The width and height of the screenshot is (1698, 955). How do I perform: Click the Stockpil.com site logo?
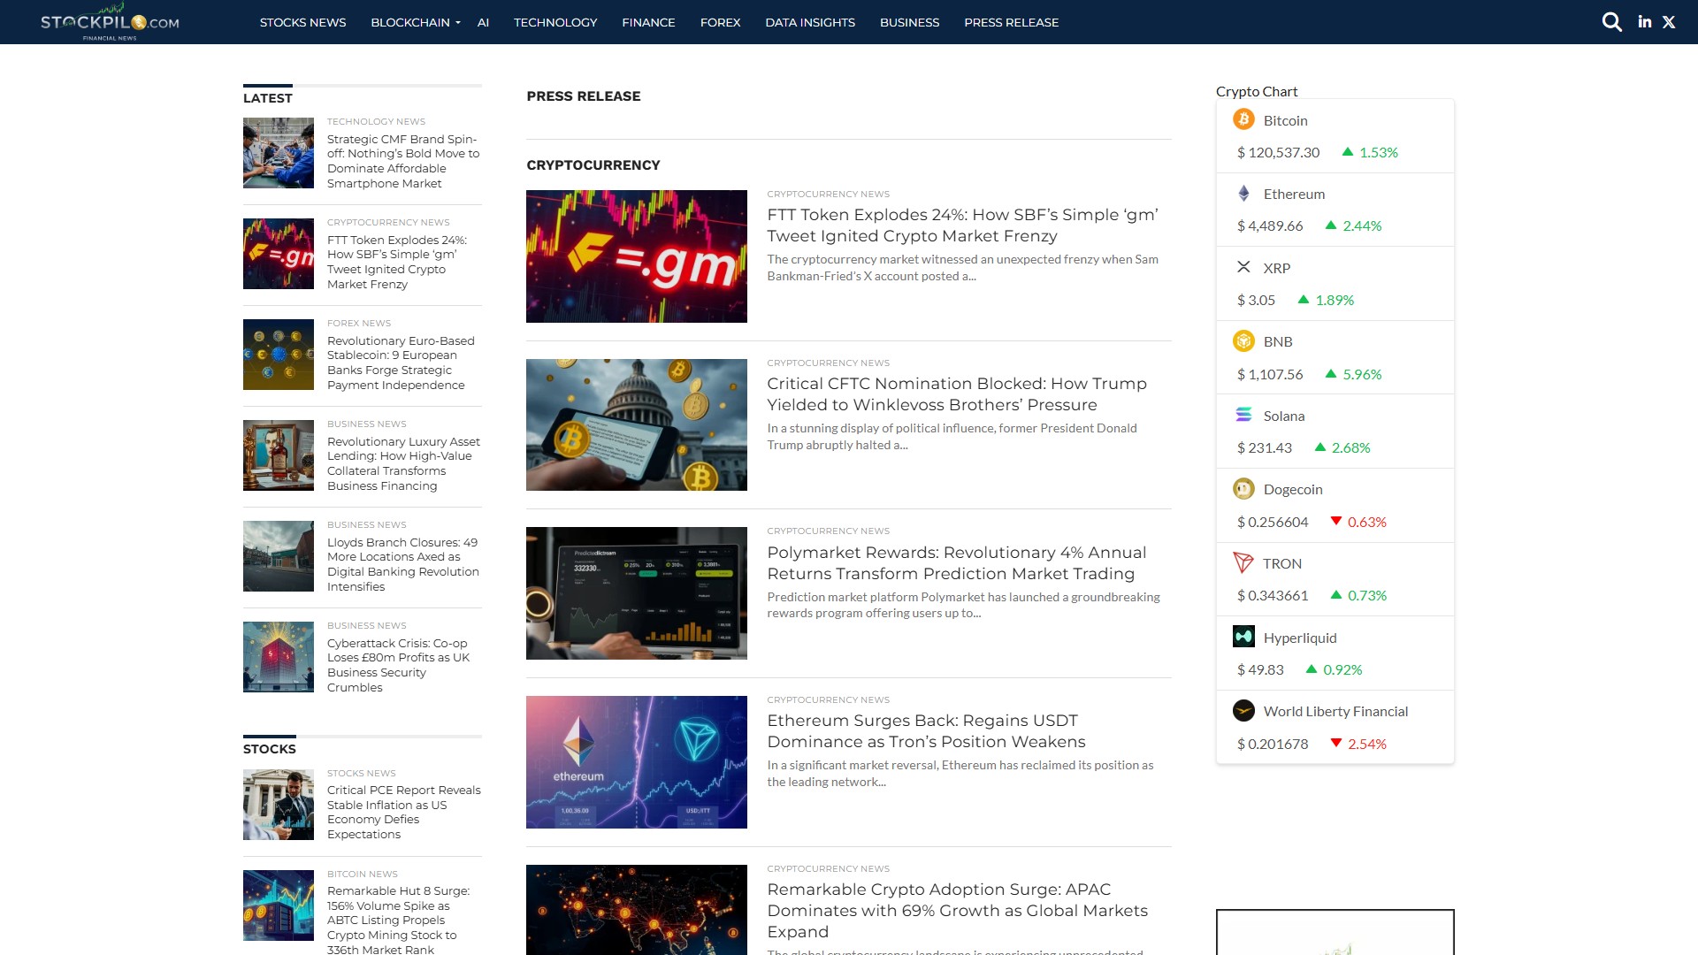click(110, 23)
